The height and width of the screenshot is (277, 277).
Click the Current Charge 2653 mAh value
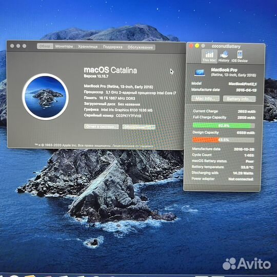point(246,111)
